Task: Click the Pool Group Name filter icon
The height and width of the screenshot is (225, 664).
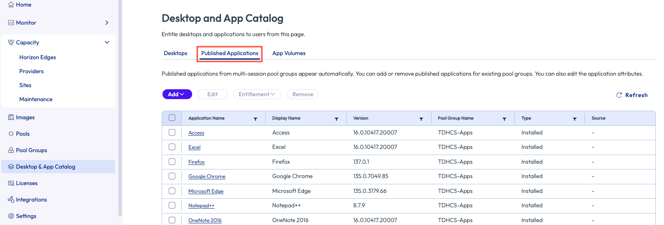Action: [504, 119]
